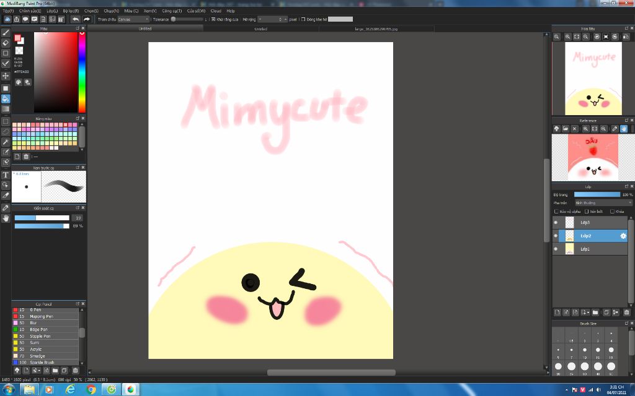635x396 pixels.
Task: Click new folder icon in layer panel
Action: tap(595, 312)
